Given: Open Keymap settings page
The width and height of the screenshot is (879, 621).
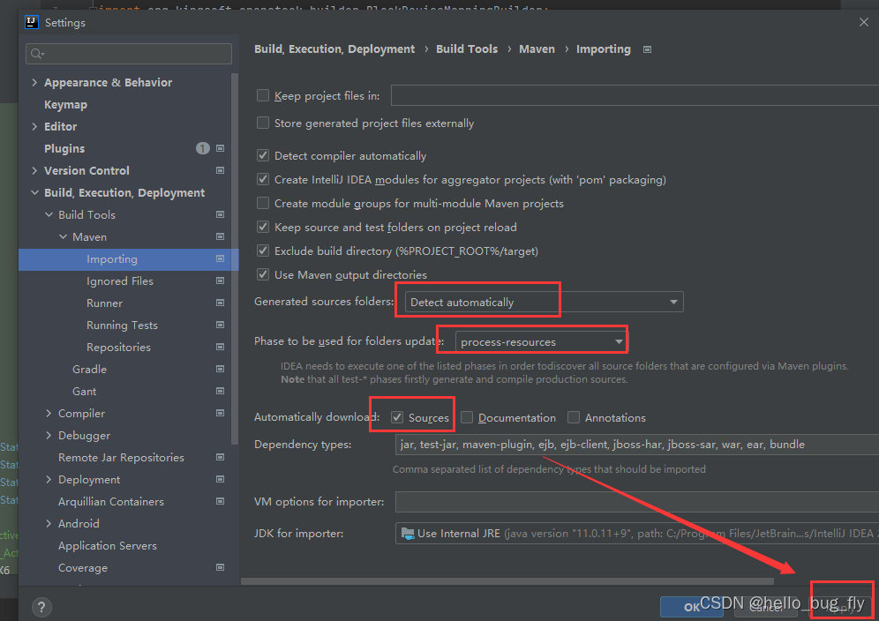Looking at the screenshot, I should click(65, 105).
